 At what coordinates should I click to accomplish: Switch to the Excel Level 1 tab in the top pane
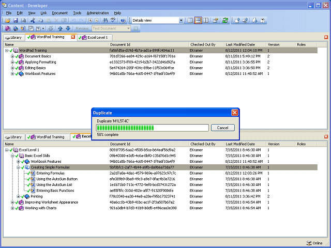[95, 38]
